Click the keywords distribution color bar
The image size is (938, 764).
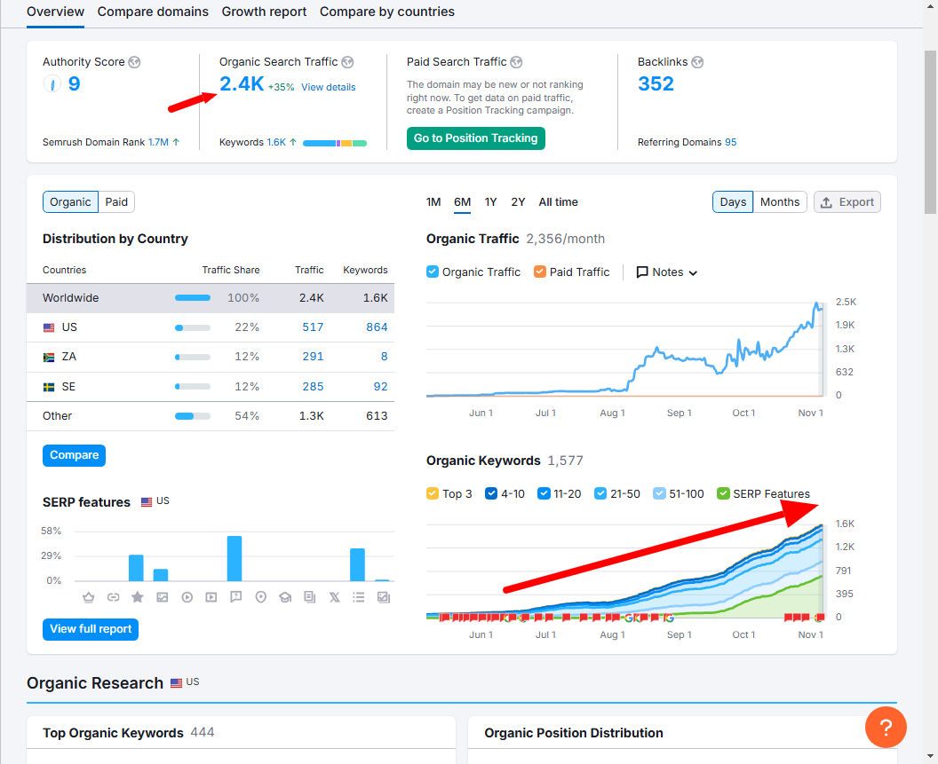point(334,143)
